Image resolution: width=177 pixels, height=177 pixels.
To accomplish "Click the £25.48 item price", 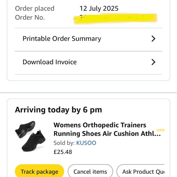I will pyautogui.click(x=63, y=152).
